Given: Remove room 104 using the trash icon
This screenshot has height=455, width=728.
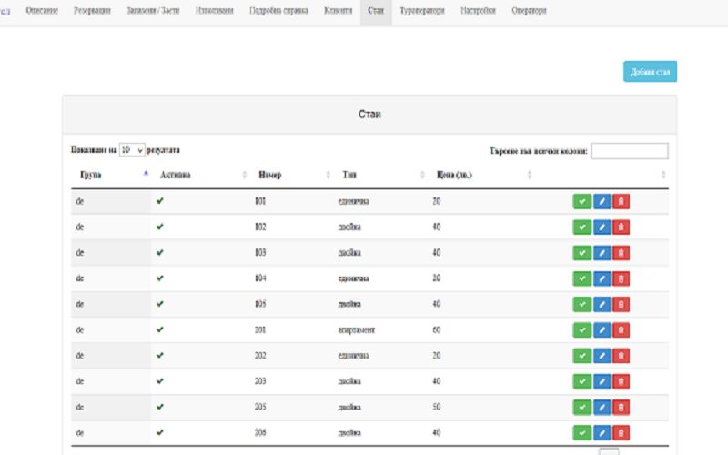Looking at the screenshot, I should tap(621, 278).
